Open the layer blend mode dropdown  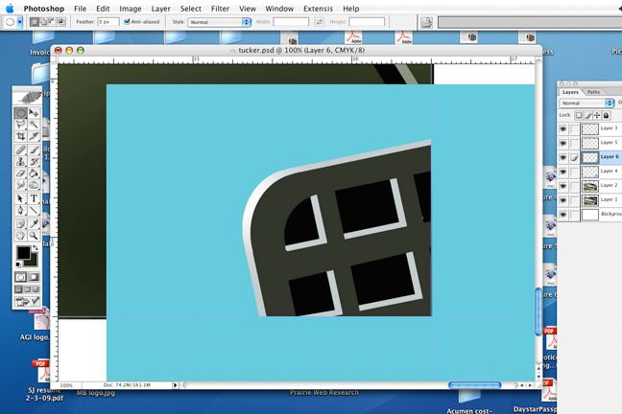pos(586,103)
